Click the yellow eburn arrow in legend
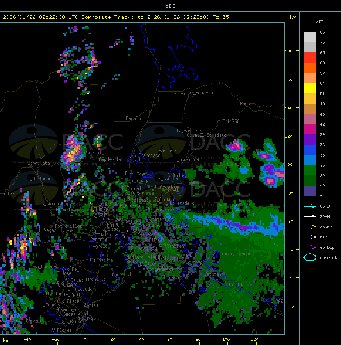Screen dimensions: 341x345 click(x=310, y=227)
